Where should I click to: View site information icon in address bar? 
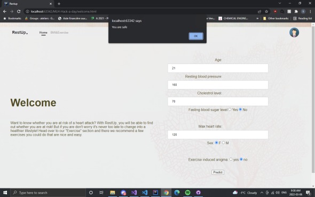coord(28,11)
